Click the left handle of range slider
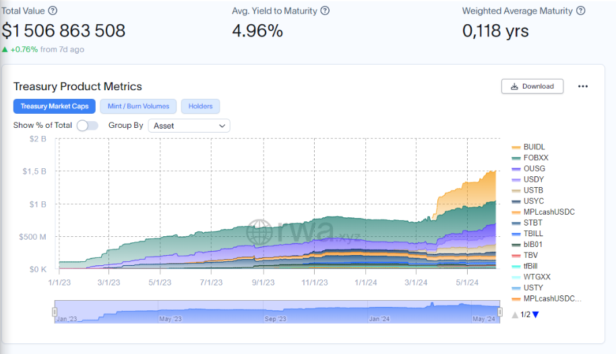Viewport: 616px width, 354px height. 55,312
